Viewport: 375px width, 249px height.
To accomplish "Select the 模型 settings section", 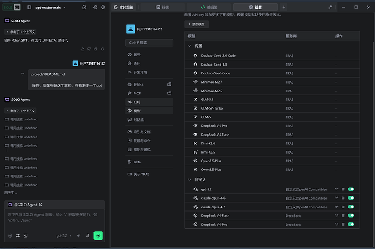I will click(149, 111).
